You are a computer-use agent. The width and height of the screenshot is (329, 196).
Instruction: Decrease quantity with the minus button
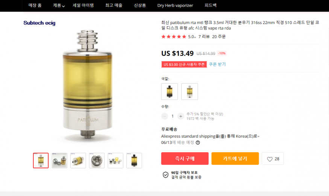tap(165, 116)
